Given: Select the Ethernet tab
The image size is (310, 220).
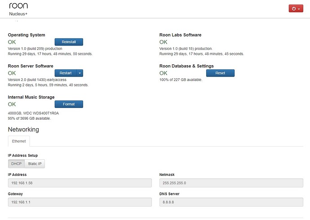Looking at the screenshot, I should coord(19,141).
